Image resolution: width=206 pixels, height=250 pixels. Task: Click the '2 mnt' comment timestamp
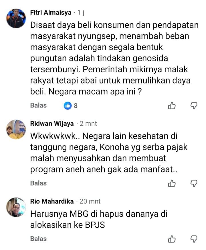click(x=88, y=124)
